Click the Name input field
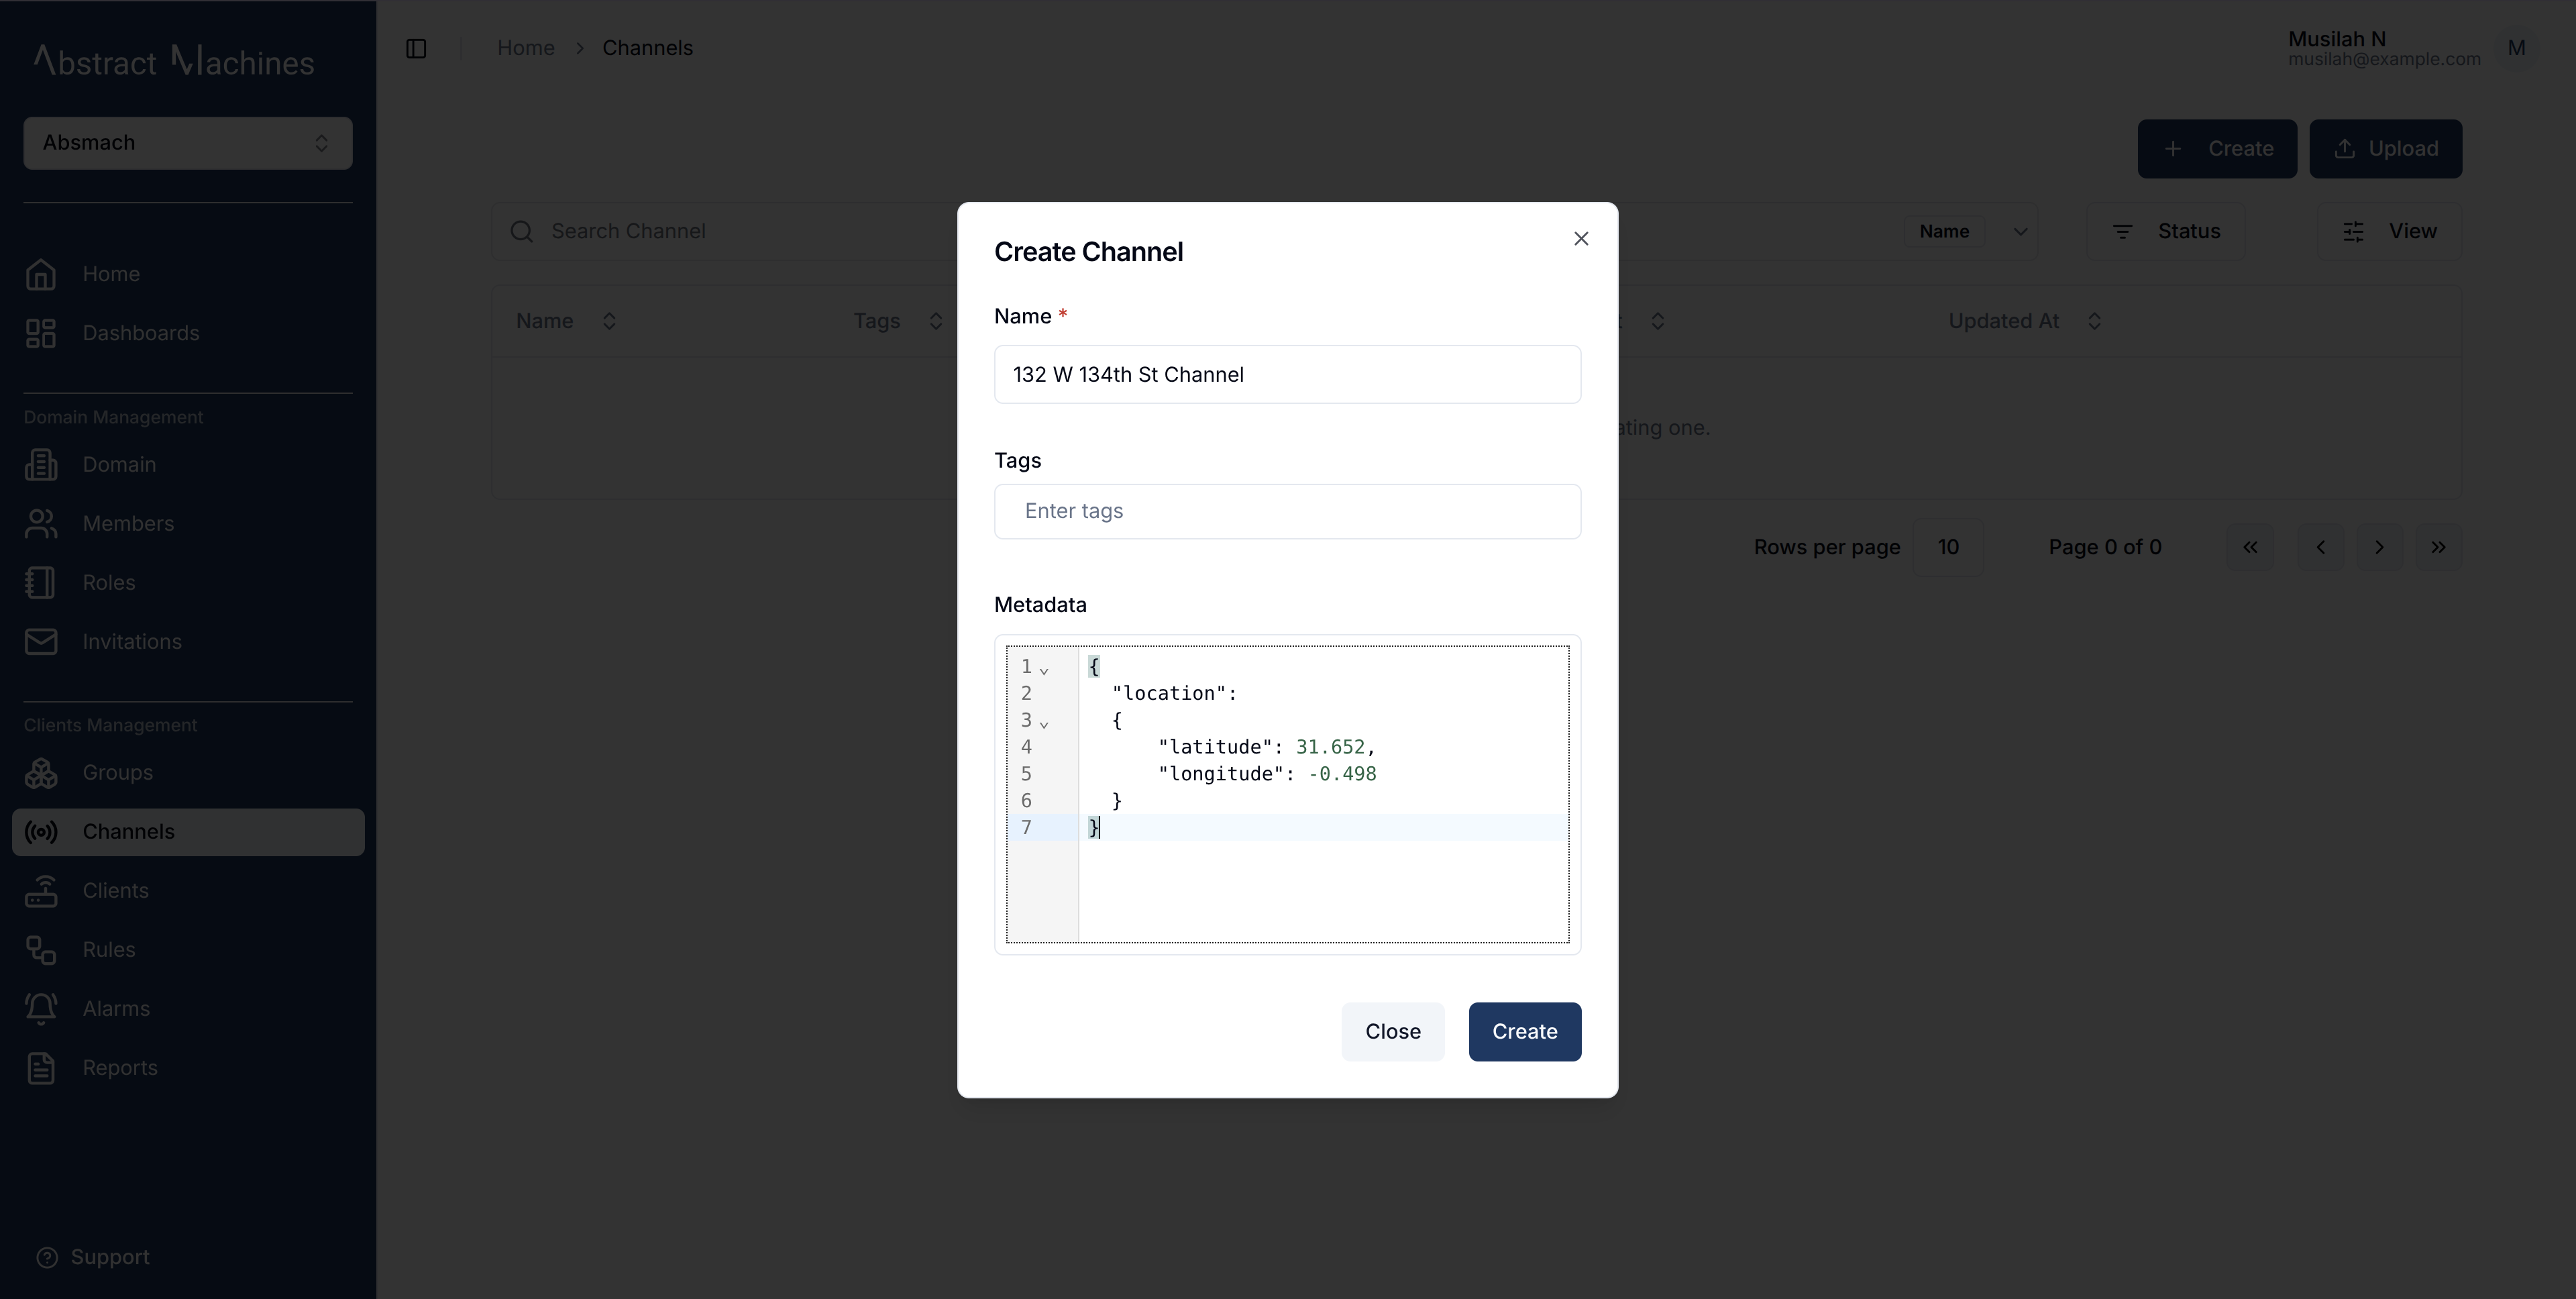 [x=1287, y=375]
